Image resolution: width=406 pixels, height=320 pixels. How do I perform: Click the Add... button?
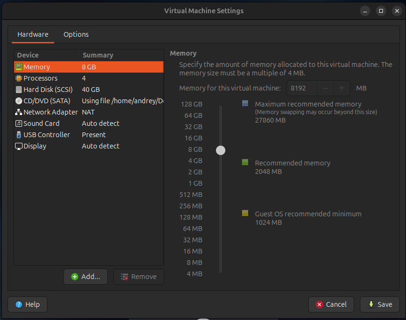tap(86, 277)
